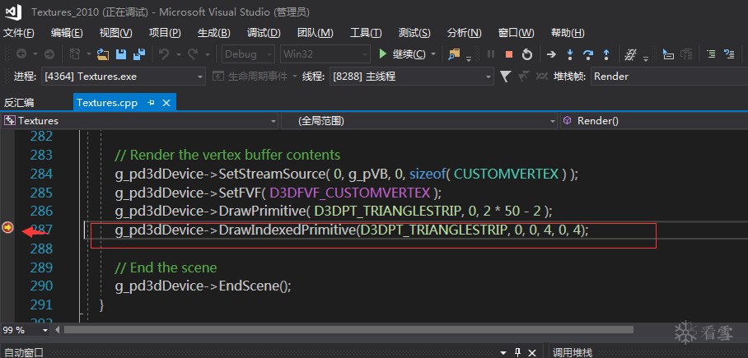Open the 生成(B) menu
This screenshot has width=748, height=358.
click(214, 33)
